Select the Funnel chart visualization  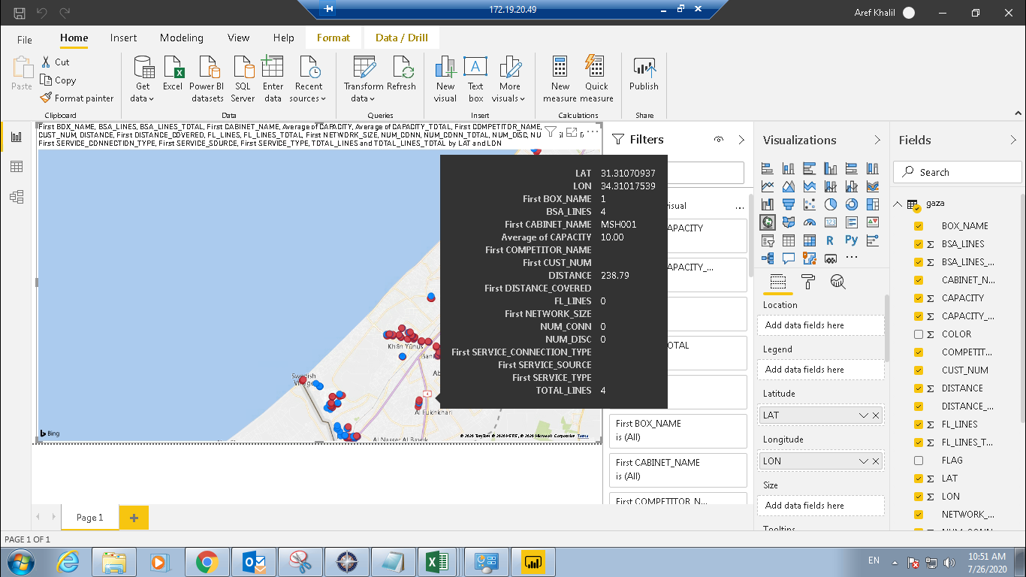pyautogui.click(x=789, y=204)
